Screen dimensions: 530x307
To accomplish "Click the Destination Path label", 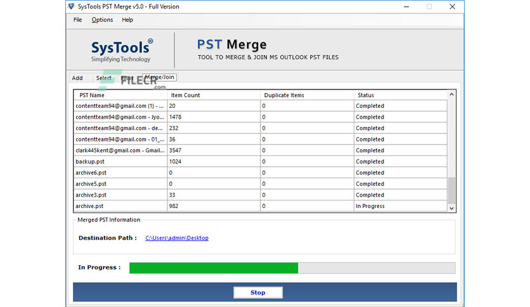I will point(108,238).
